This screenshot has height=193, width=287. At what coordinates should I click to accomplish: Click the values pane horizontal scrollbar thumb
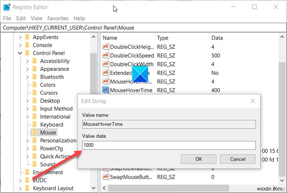[169, 188]
